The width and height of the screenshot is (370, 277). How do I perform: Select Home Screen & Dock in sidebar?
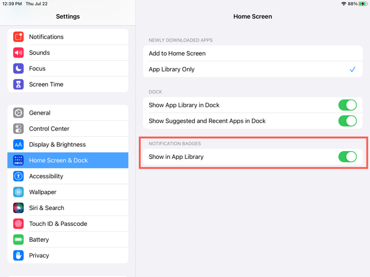(x=68, y=161)
